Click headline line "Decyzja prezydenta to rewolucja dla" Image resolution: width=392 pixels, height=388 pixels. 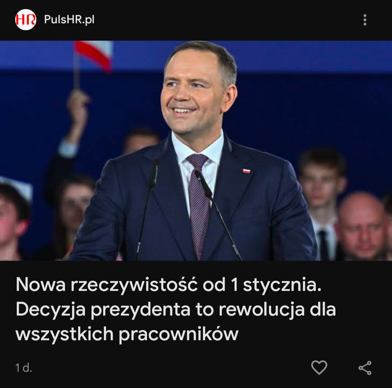(x=176, y=310)
